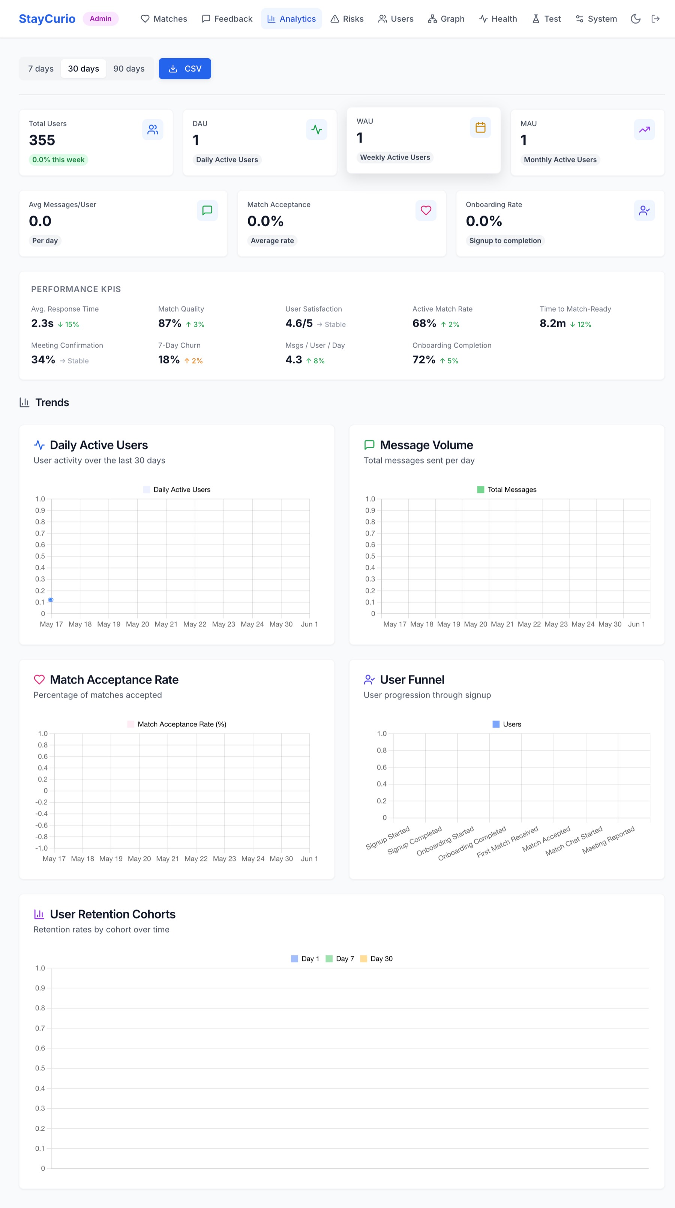This screenshot has width=675, height=1208.
Task: Click the PERFORMANCE KPIS heading
Action: tap(76, 289)
